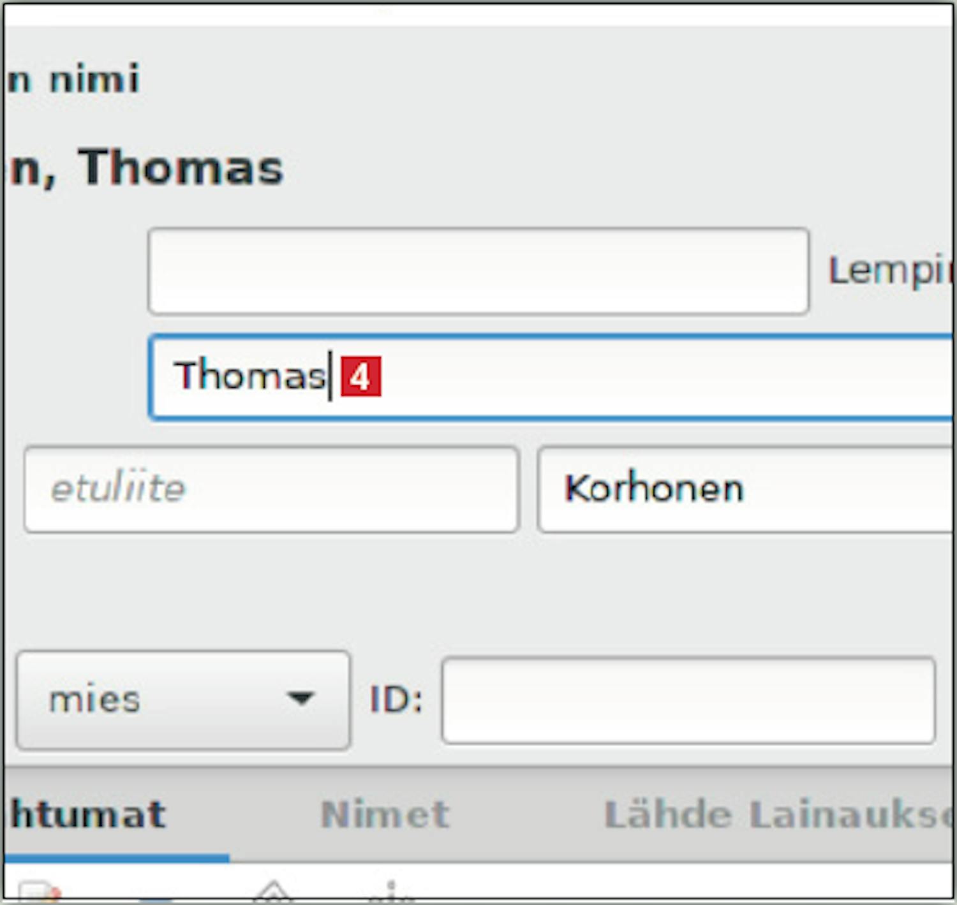Select the Tapahtumat events tab

[88, 814]
